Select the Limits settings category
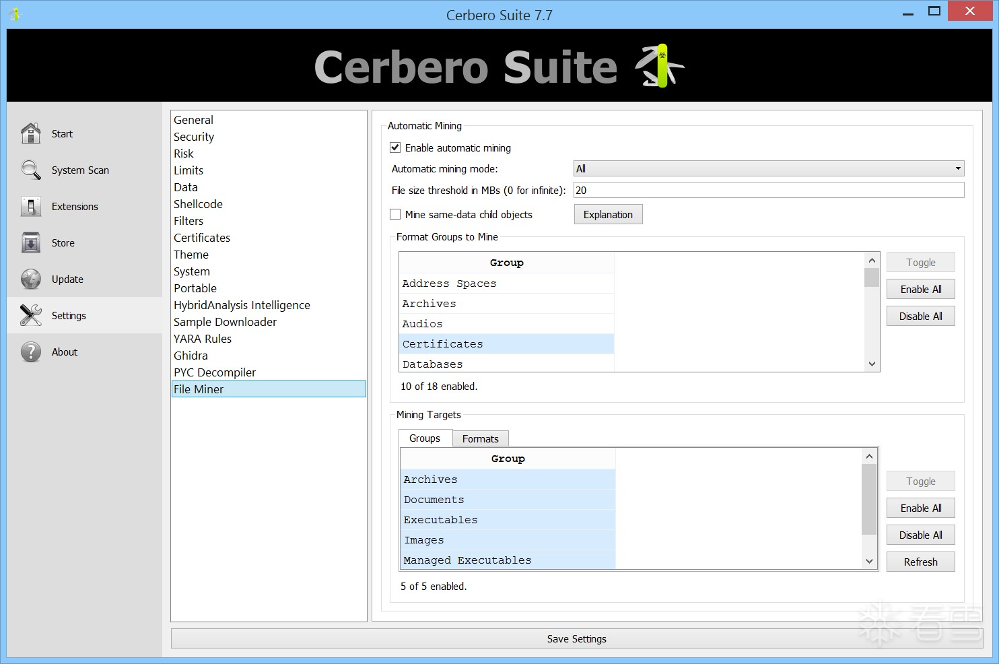The width and height of the screenshot is (999, 664). [269, 170]
